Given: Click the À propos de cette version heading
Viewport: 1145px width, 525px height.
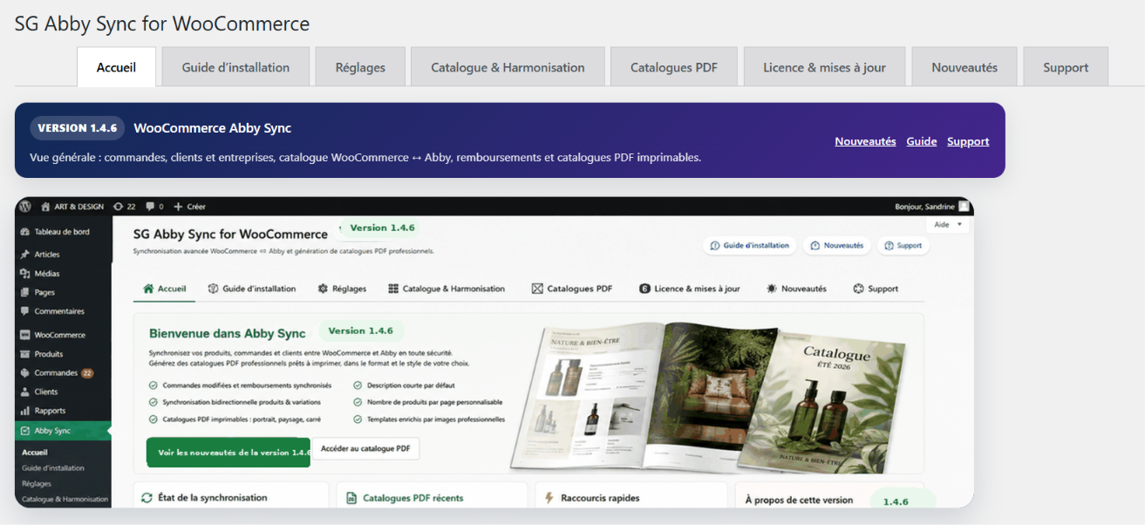Looking at the screenshot, I should 799,501.
